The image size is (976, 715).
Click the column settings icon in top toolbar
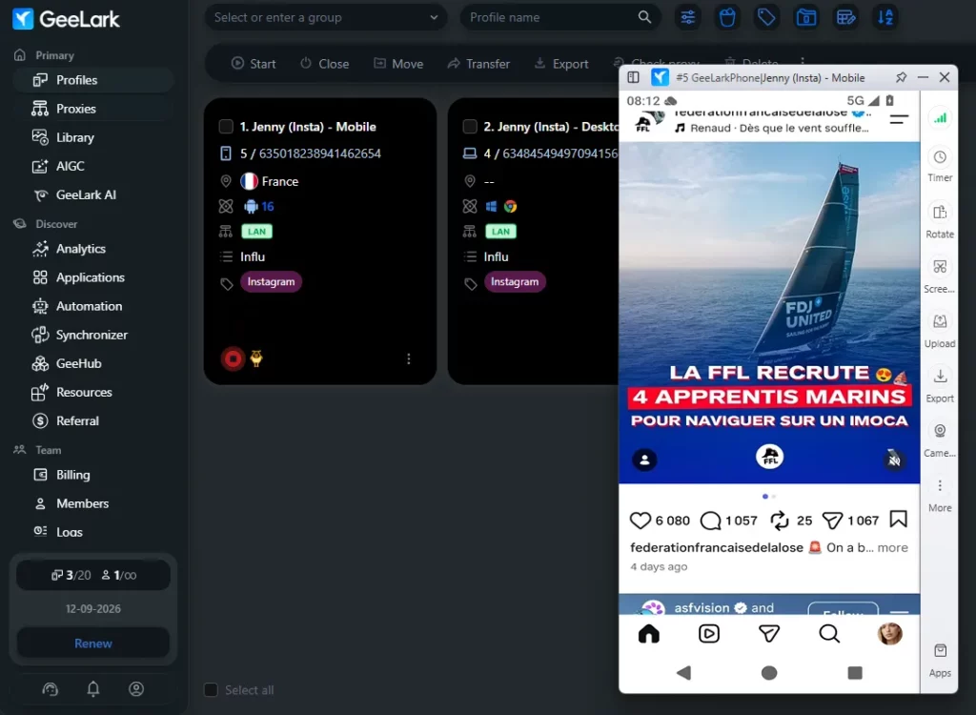coord(846,17)
